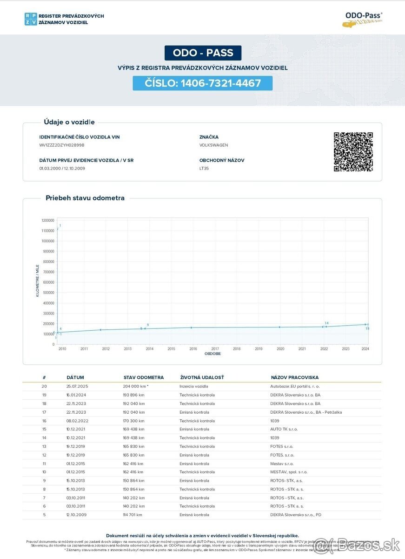Click graph data point labeled 14

point(326,327)
